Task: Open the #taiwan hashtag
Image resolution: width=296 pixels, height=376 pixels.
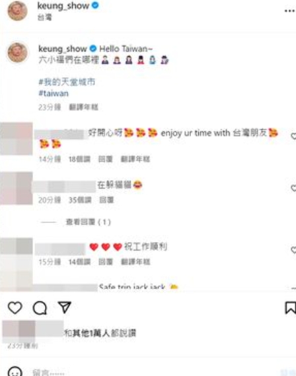Action: coord(54,93)
